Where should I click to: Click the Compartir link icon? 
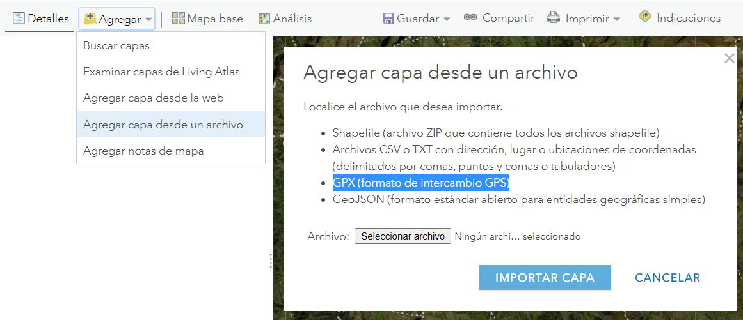470,19
